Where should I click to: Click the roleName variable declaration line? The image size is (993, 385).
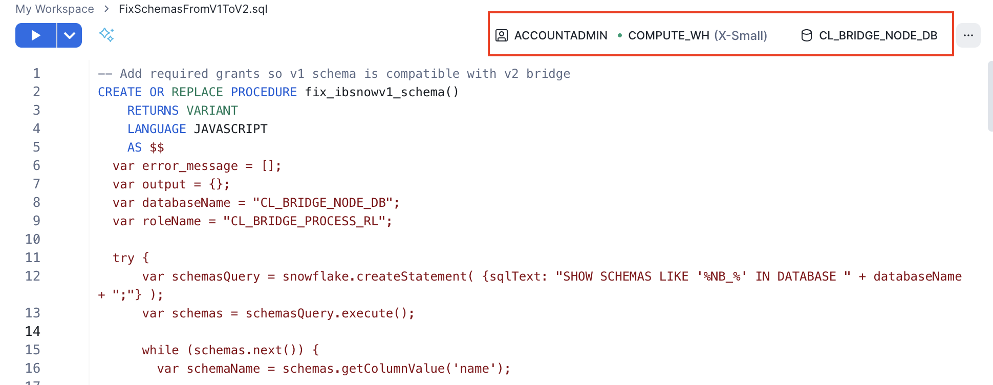(x=252, y=221)
